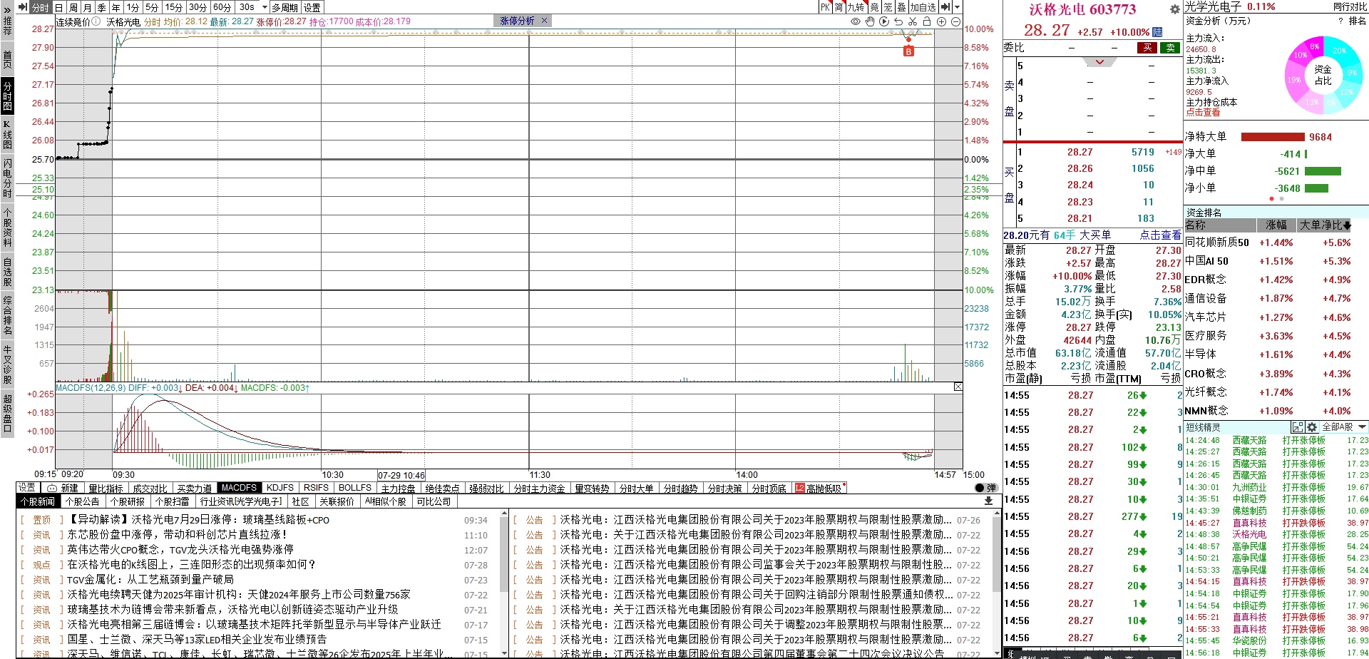Select the hand pan tool
The height and width of the screenshot is (659, 1369).
(870, 21)
